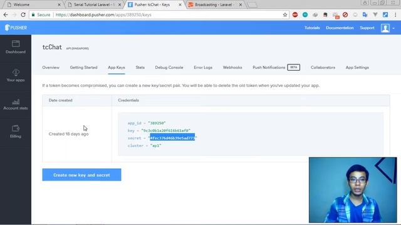Open the Webhooks tab
The image size is (401, 225).
coord(232,67)
